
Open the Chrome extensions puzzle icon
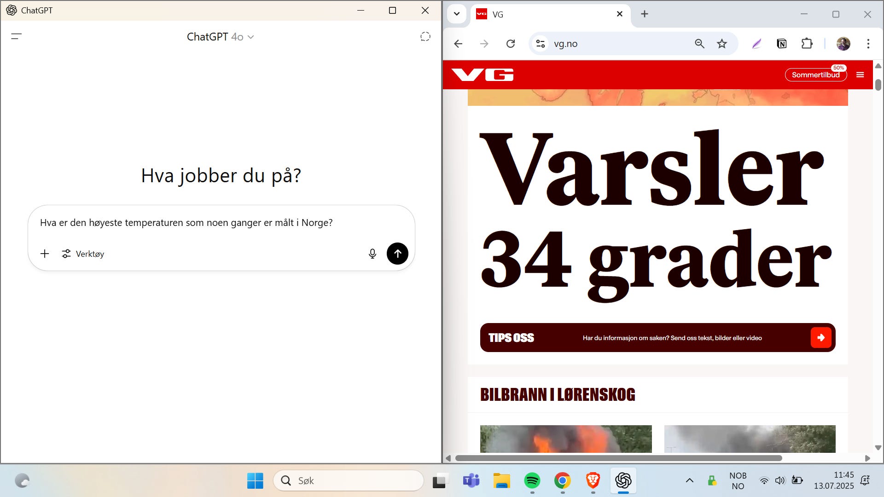[x=807, y=44]
